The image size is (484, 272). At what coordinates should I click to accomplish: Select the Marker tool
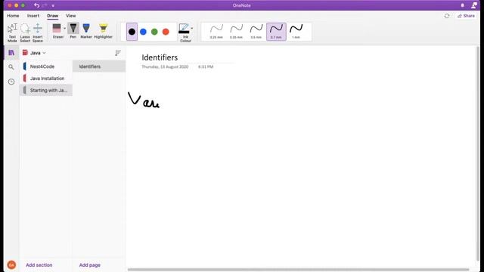pos(86,31)
